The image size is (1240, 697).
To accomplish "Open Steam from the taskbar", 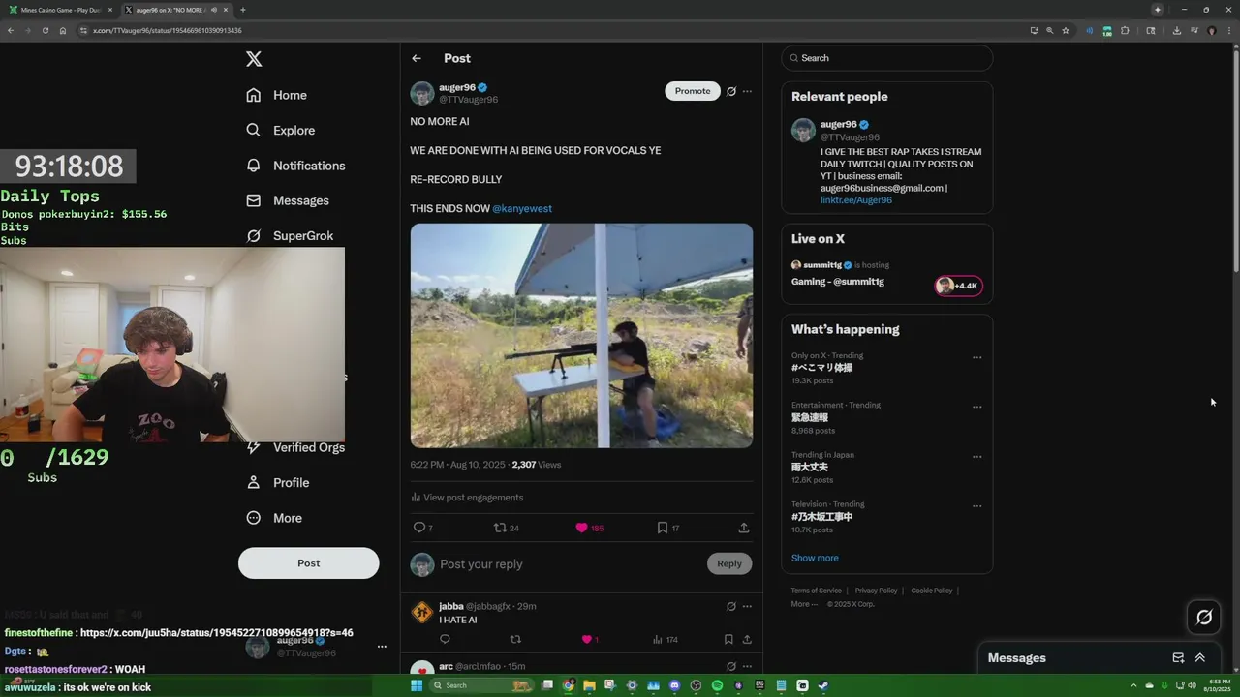I will tap(823, 685).
